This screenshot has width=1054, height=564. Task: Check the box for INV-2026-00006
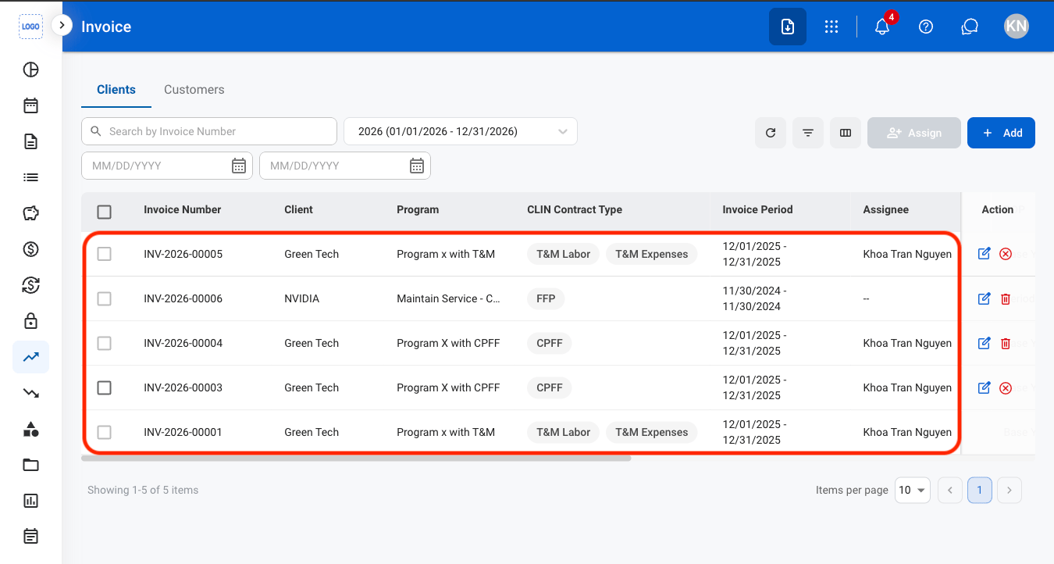click(x=104, y=298)
